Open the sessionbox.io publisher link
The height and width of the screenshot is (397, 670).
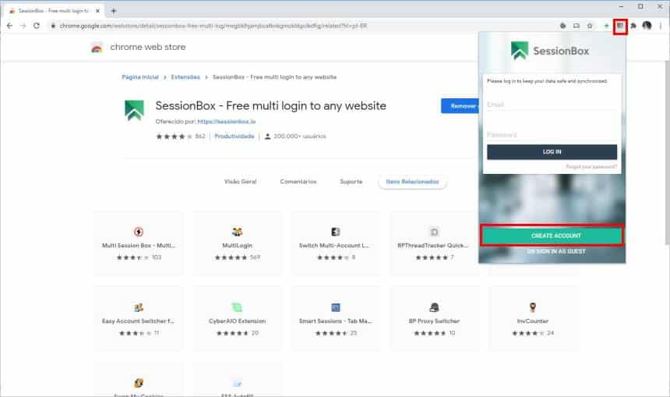[x=227, y=122]
